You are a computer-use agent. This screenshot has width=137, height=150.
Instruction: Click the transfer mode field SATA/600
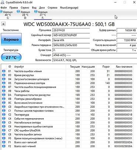coord(71,45)
